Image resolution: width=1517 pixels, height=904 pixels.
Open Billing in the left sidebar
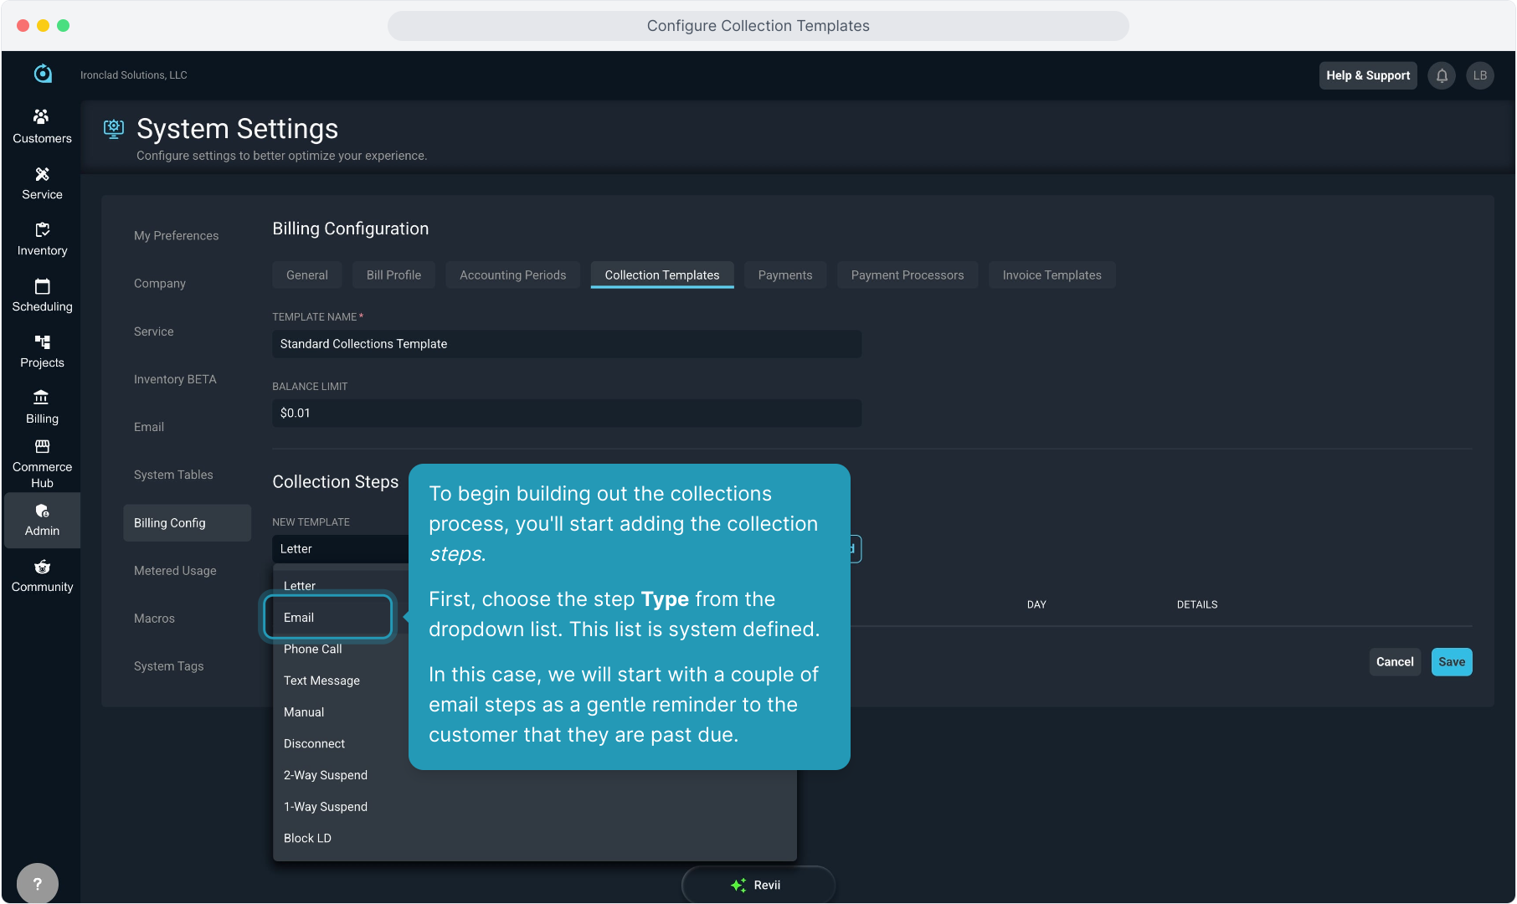point(42,407)
